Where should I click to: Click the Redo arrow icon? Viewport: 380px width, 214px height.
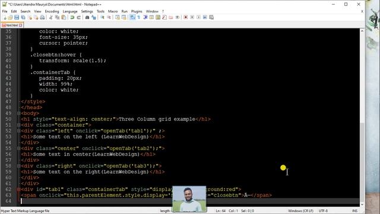click(x=78, y=17)
